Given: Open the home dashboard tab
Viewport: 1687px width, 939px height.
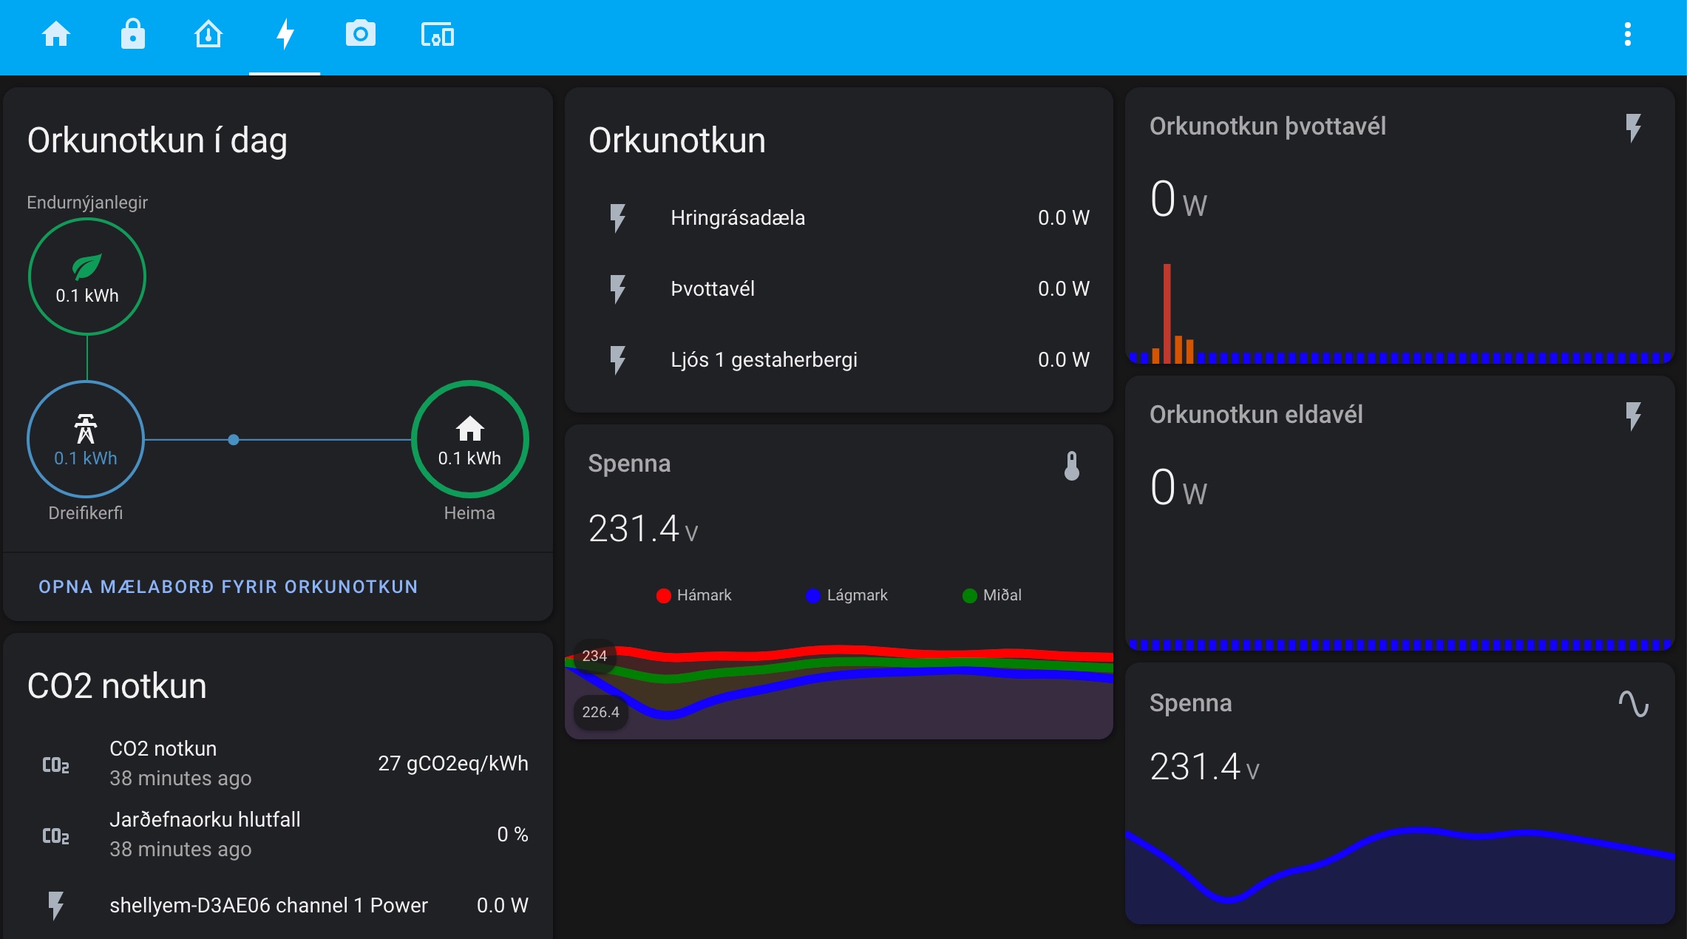Looking at the screenshot, I should tap(56, 35).
